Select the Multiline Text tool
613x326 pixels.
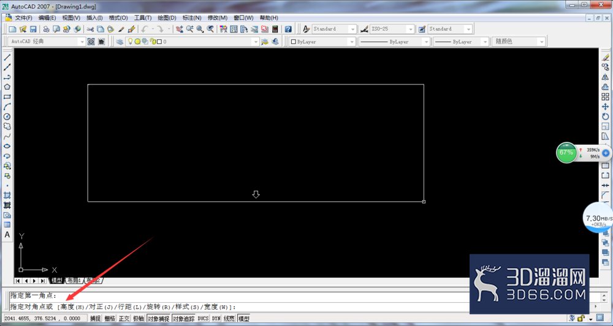(7, 235)
